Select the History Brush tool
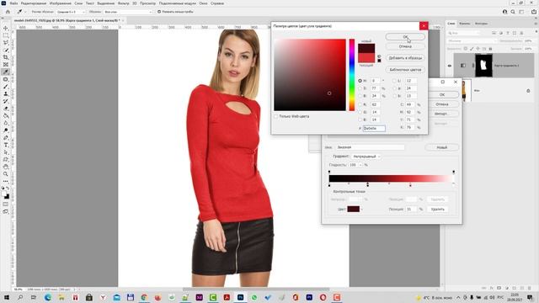The image size is (539, 303). pyautogui.click(x=6, y=101)
